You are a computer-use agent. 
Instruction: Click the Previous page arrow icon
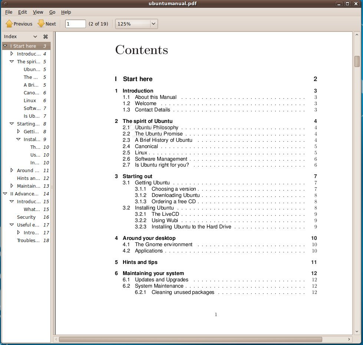(x=9, y=23)
